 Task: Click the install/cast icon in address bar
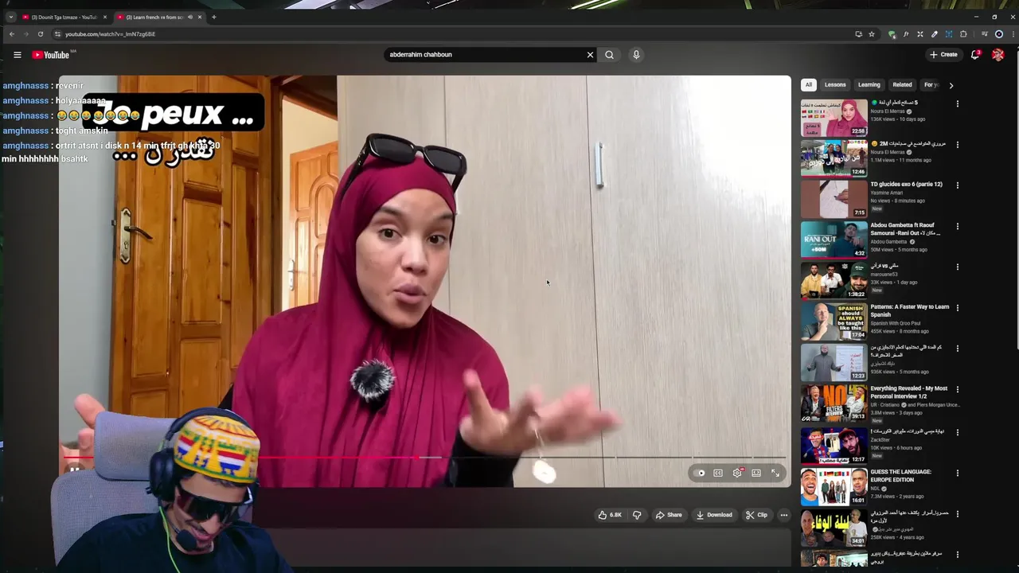tap(858, 34)
